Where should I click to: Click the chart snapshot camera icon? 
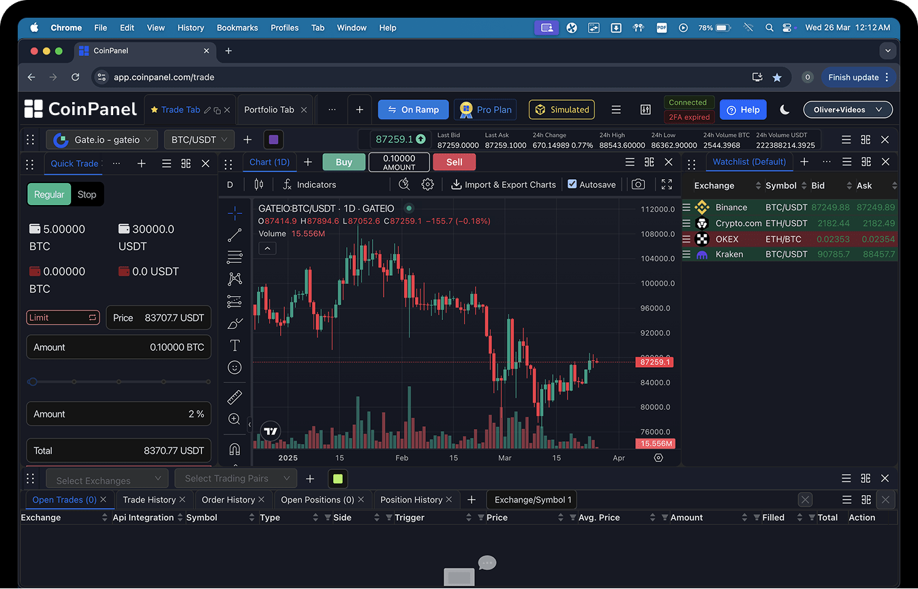tap(638, 185)
